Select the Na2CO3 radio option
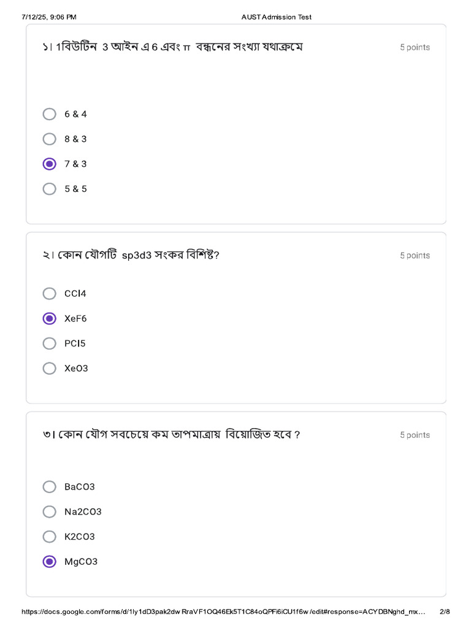This screenshot has width=471, height=628. (50, 511)
